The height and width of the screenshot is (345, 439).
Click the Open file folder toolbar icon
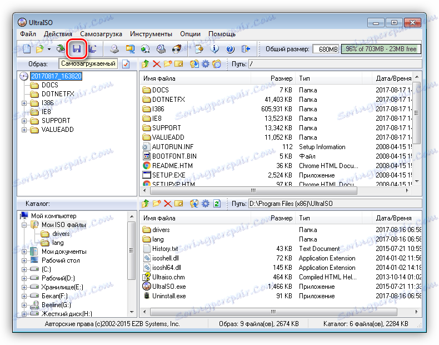point(40,49)
